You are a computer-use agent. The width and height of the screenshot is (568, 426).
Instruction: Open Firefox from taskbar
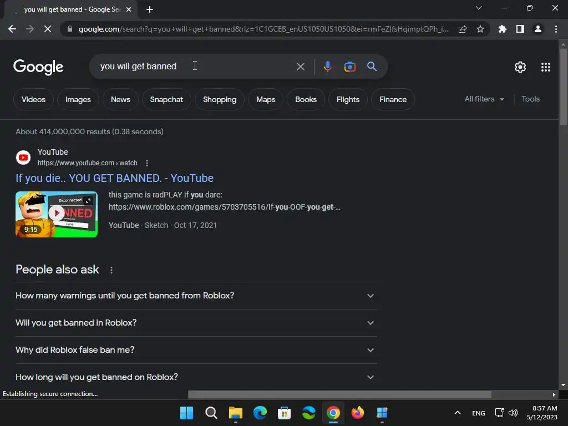click(358, 413)
